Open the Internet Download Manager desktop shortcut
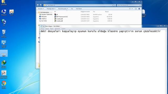This screenshot has height=94, width=168. click(x=4, y=64)
